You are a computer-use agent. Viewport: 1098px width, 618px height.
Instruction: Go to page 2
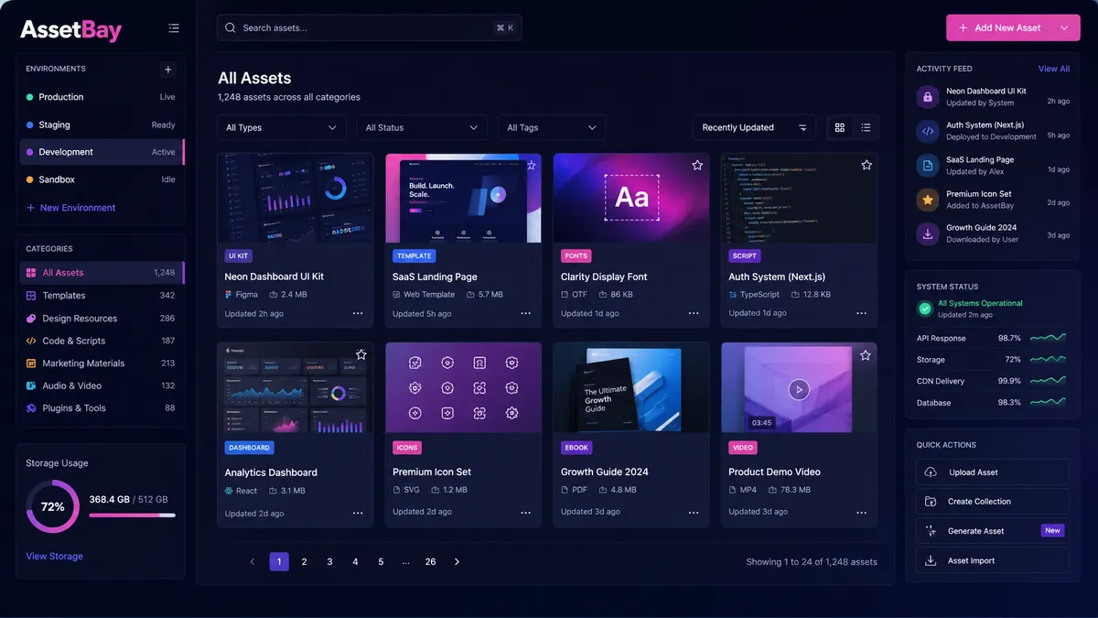pyautogui.click(x=305, y=561)
